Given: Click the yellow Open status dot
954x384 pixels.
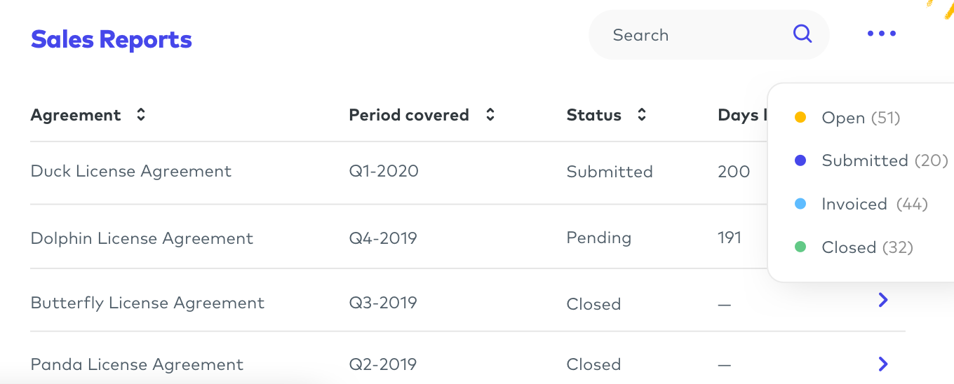Looking at the screenshot, I should click(800, 118).
